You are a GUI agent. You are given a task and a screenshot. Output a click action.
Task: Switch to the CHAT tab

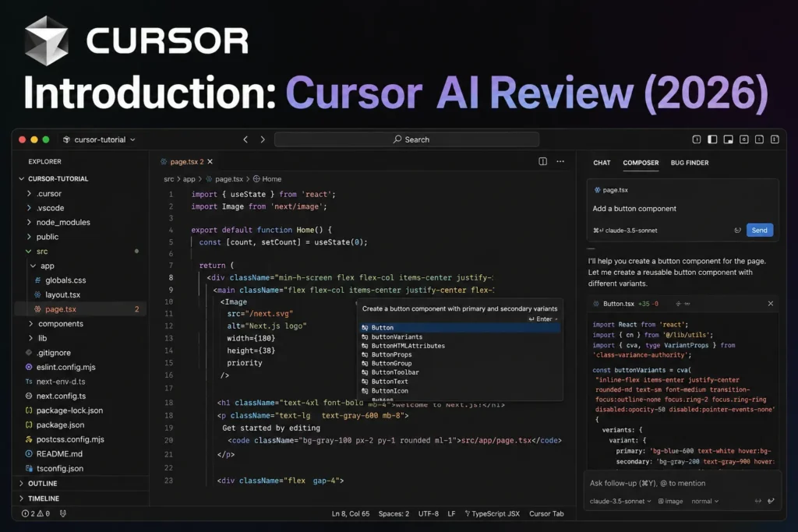tap(602, 163)
